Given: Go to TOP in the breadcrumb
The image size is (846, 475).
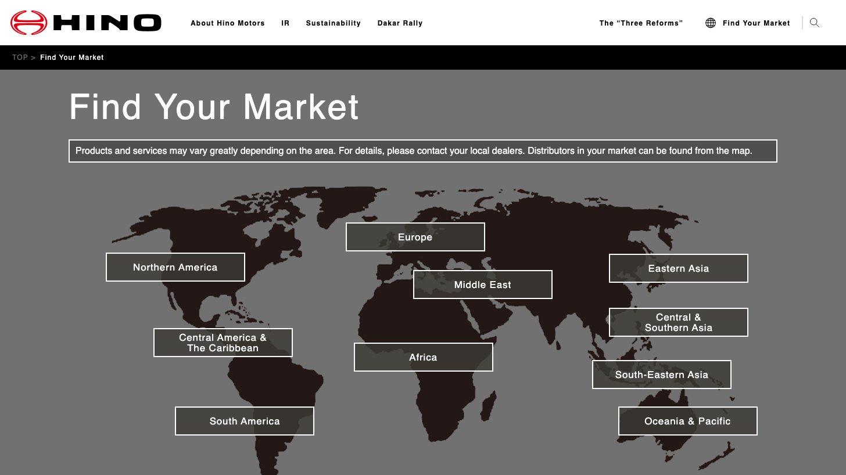Looking at the screenshot, I should coord(20,57).
